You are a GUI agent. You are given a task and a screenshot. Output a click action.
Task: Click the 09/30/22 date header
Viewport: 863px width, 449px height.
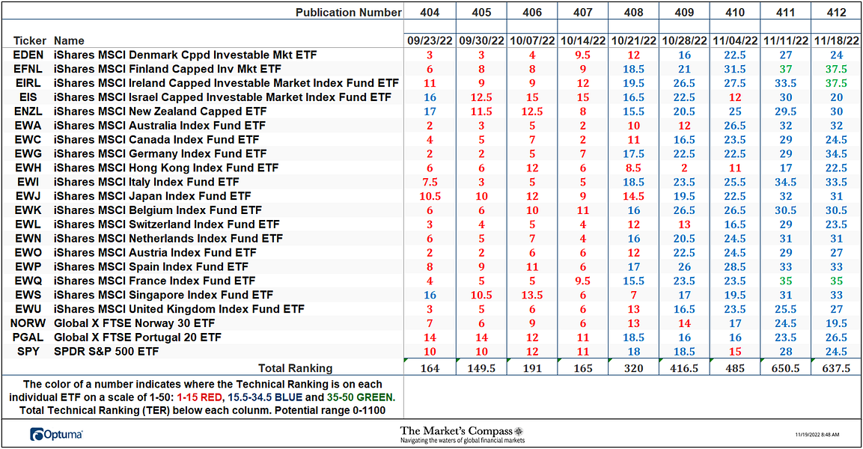(481, 40)
